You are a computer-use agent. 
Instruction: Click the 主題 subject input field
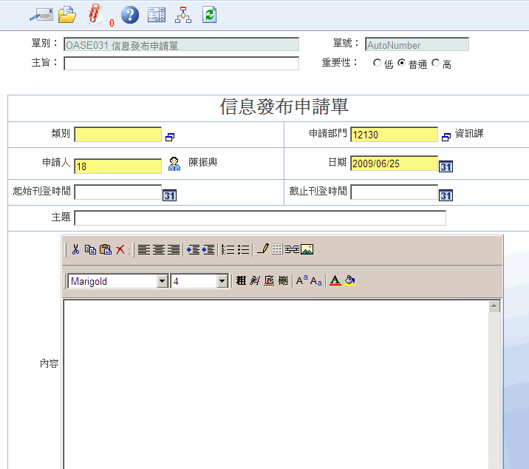point(260,218)
